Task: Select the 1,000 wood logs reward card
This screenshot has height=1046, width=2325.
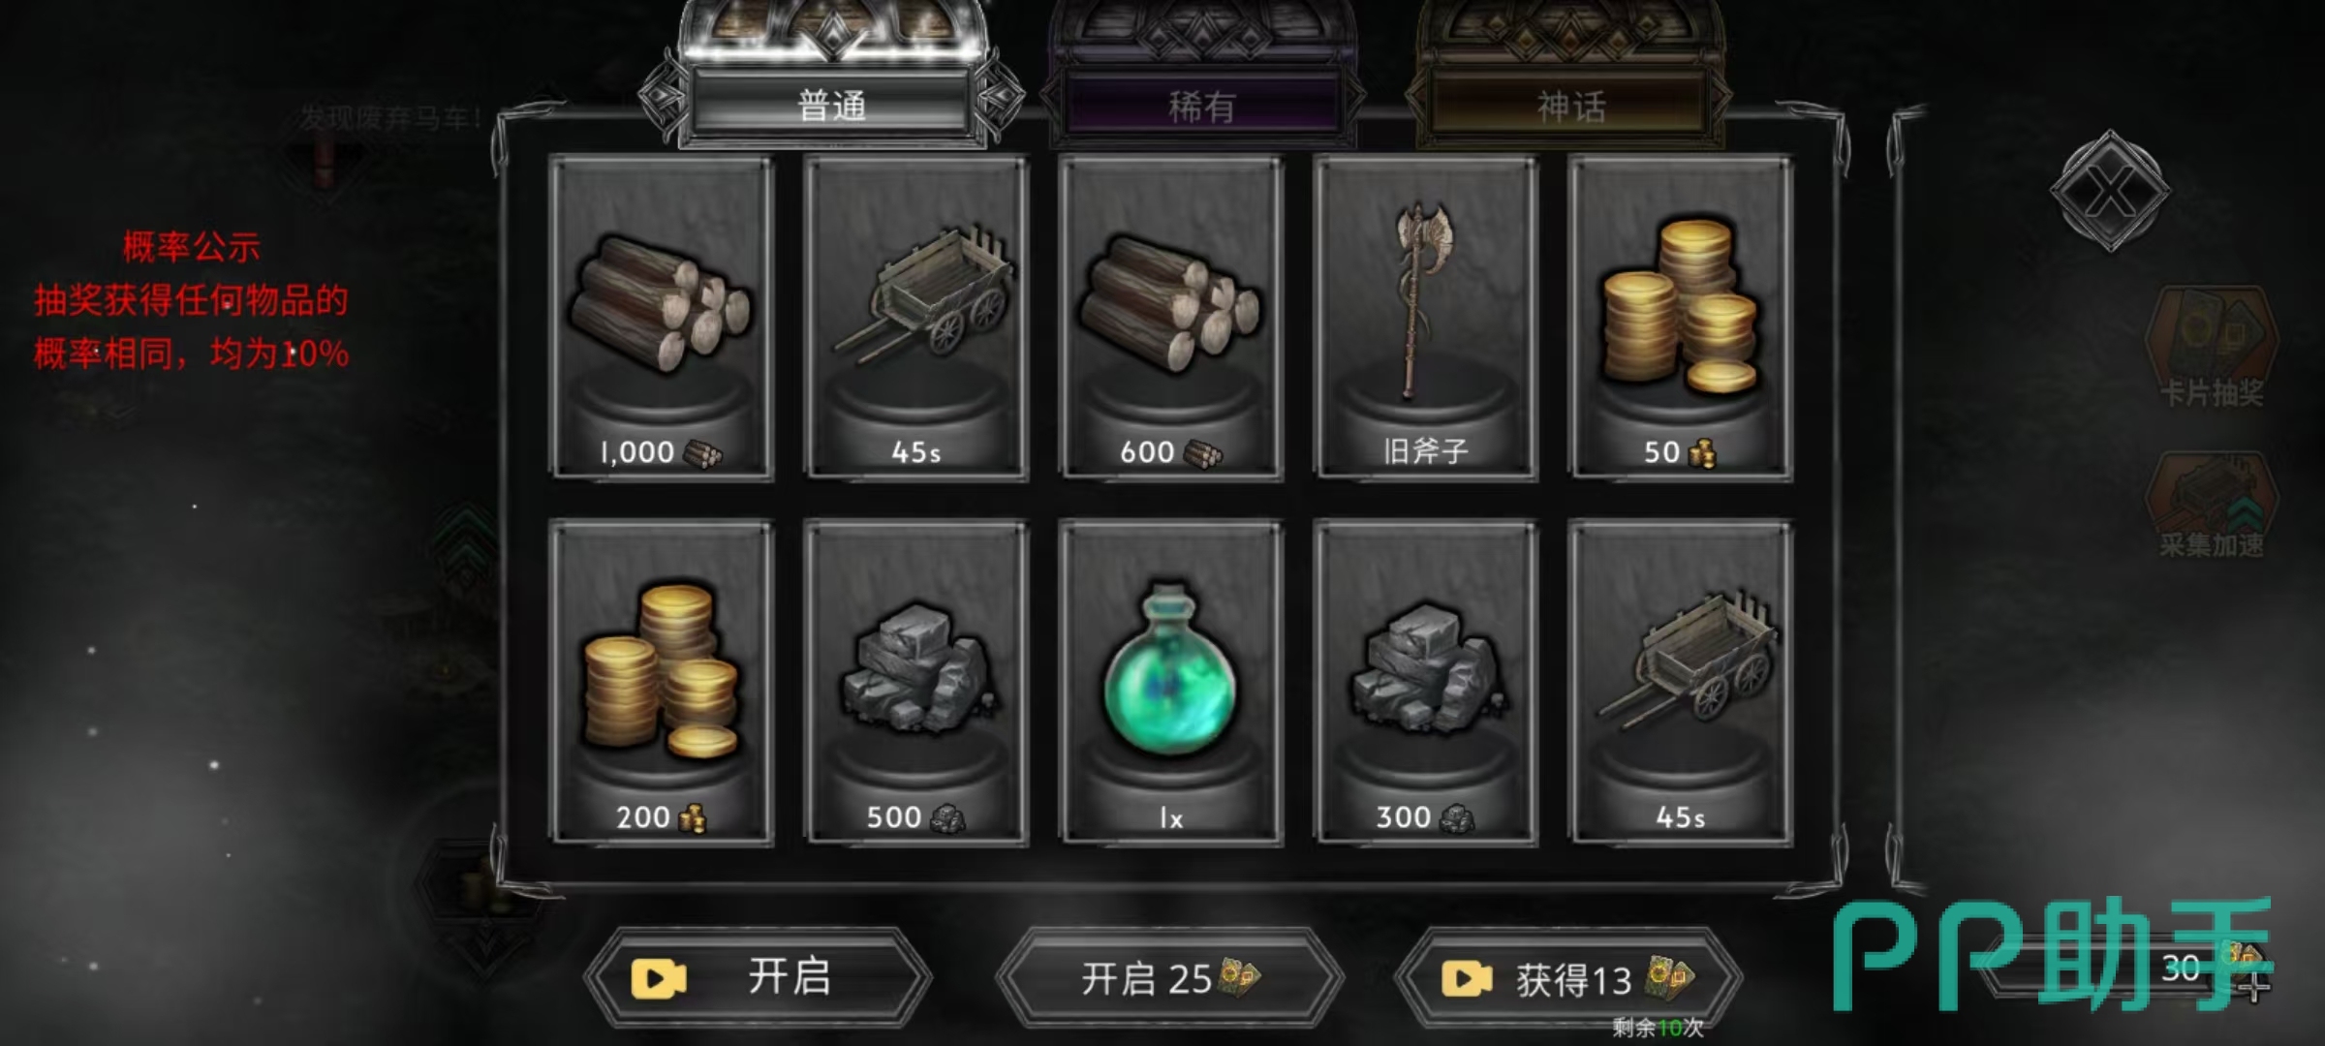Action: coord(662,318)
